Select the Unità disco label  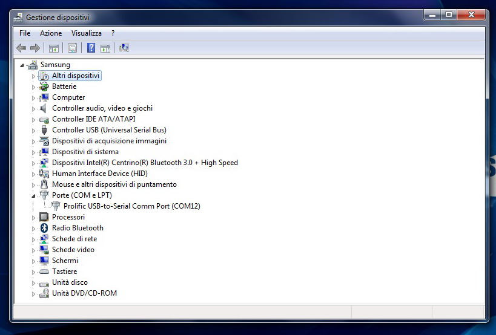coord(70,282)
